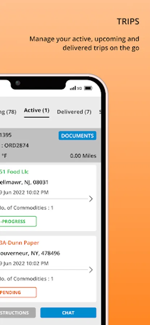Screen dimensions: 150x325
Task: Tap the battery icon in status bar
Action: coord(88,88)
